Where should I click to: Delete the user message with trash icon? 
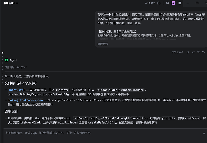point(199,52)
